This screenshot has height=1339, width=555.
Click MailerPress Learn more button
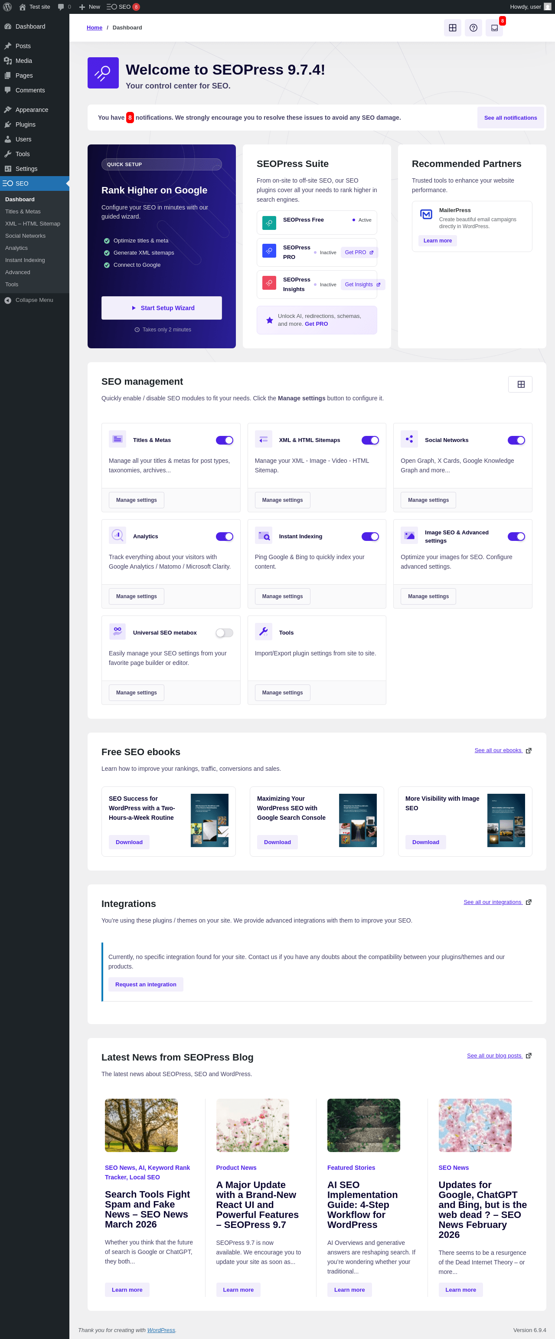(437, 241)
